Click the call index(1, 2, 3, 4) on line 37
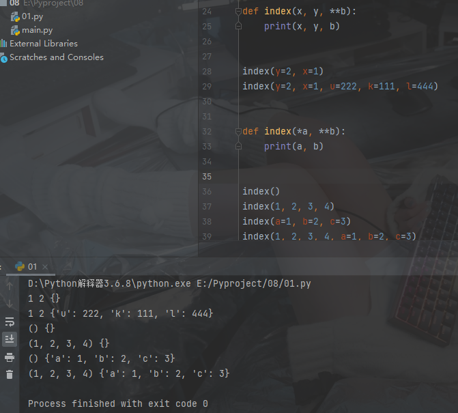The image size is (458, 413). coord(288,206)
